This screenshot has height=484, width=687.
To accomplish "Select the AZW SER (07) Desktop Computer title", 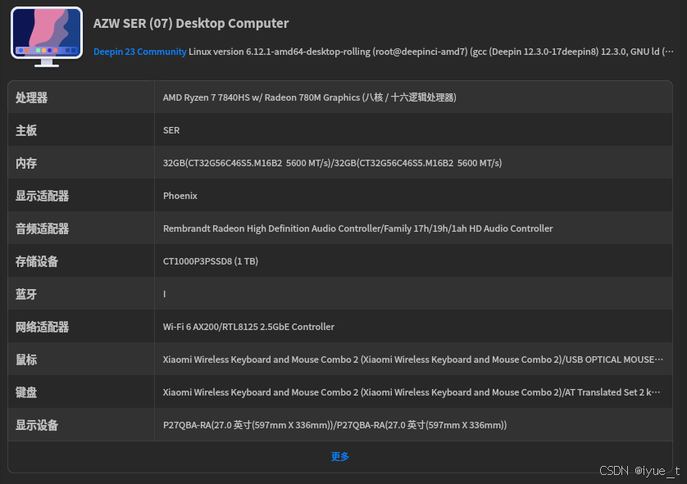I will [x=191, y=23].
